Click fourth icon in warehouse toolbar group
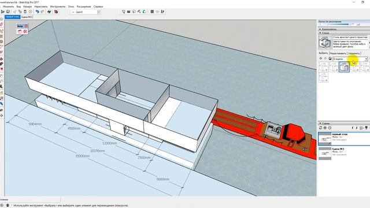370x208 pixels. (139, 12)
